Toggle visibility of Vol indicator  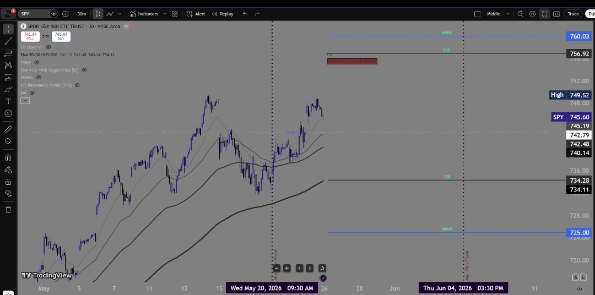pyautogui.click(x=32, y=92)
